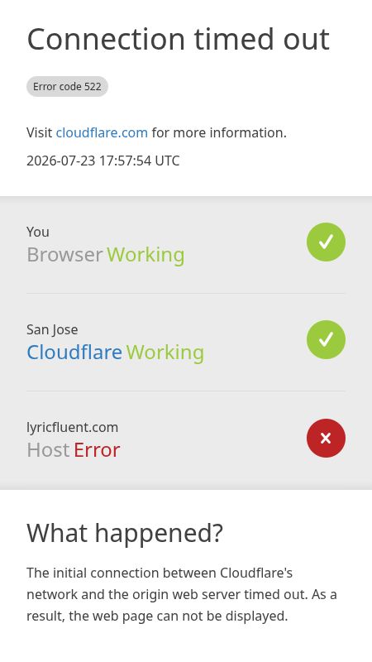
Task: Click the red X icon beside Host
Action: pos(326,438)
